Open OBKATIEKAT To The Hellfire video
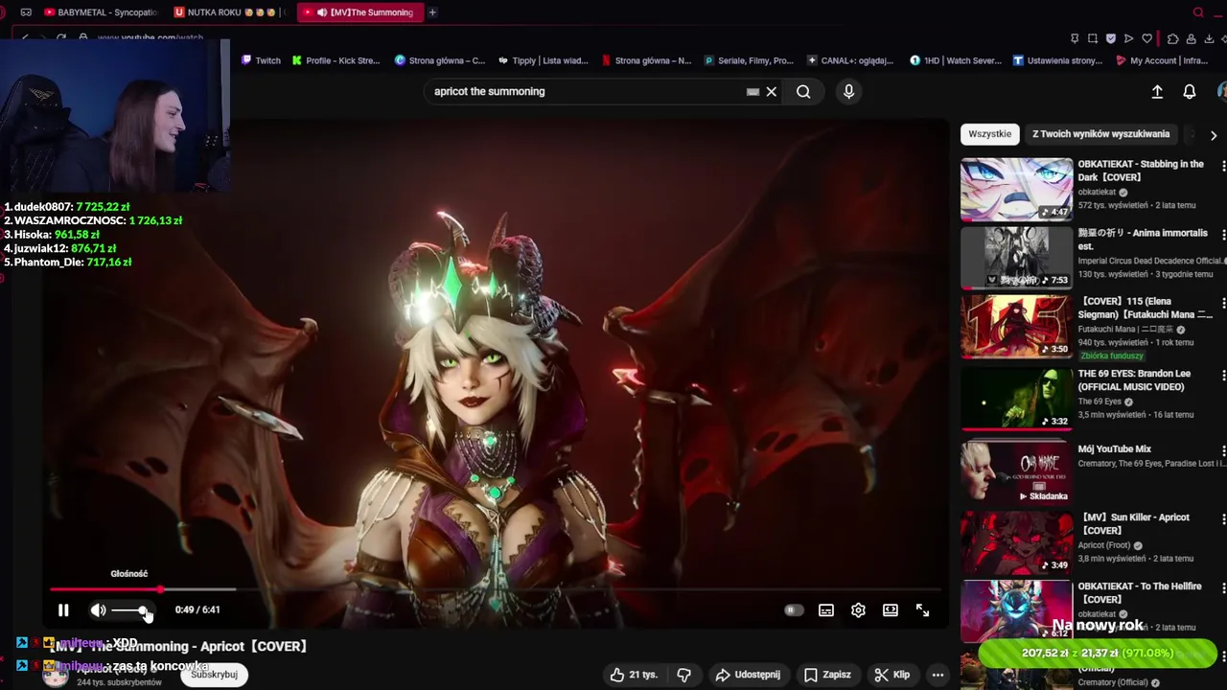This screenshot has height=690, width=1227. [1017, 610]
